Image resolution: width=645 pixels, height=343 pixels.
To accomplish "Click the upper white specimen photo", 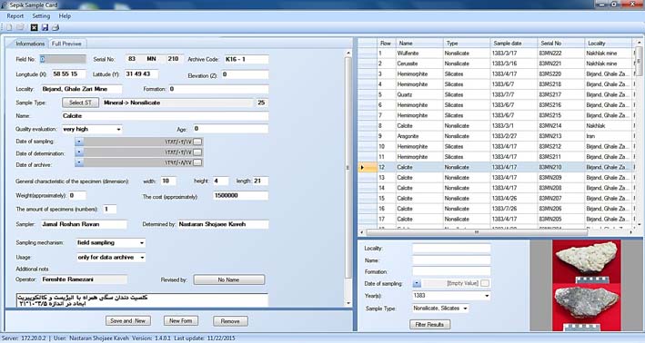I will coord(587,260).
